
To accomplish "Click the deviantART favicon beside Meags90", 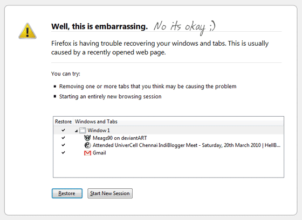I will coord(87,138).
